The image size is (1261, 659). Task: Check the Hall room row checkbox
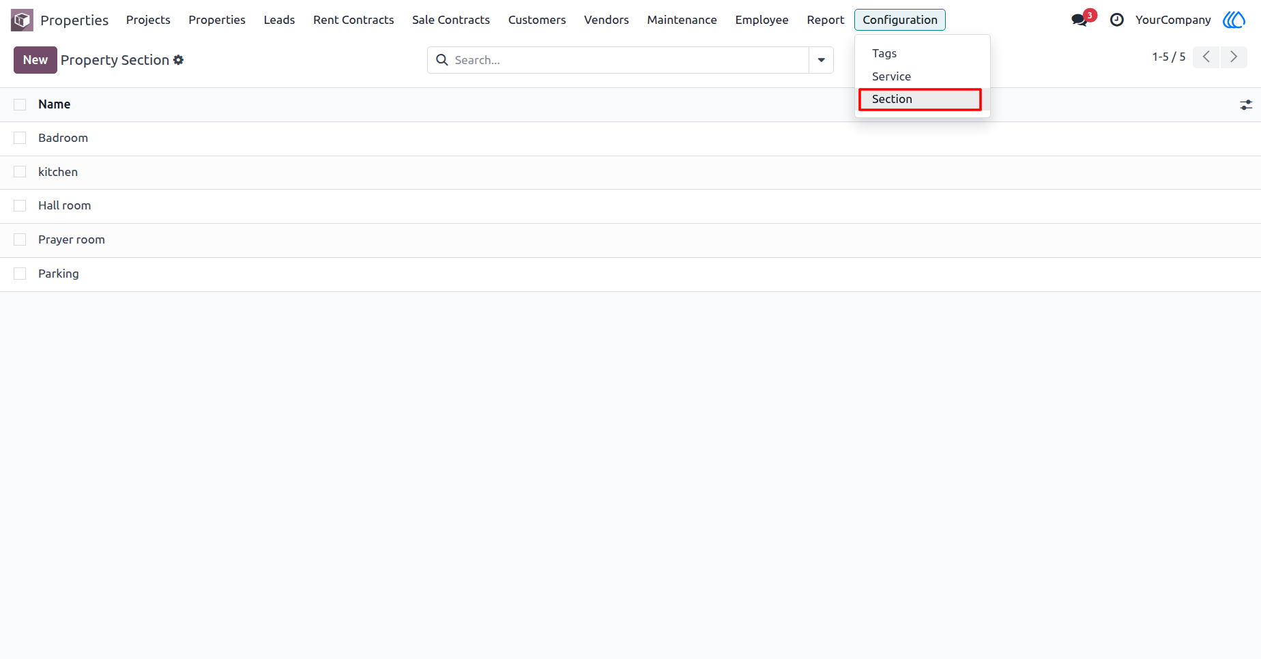(20, 205)
